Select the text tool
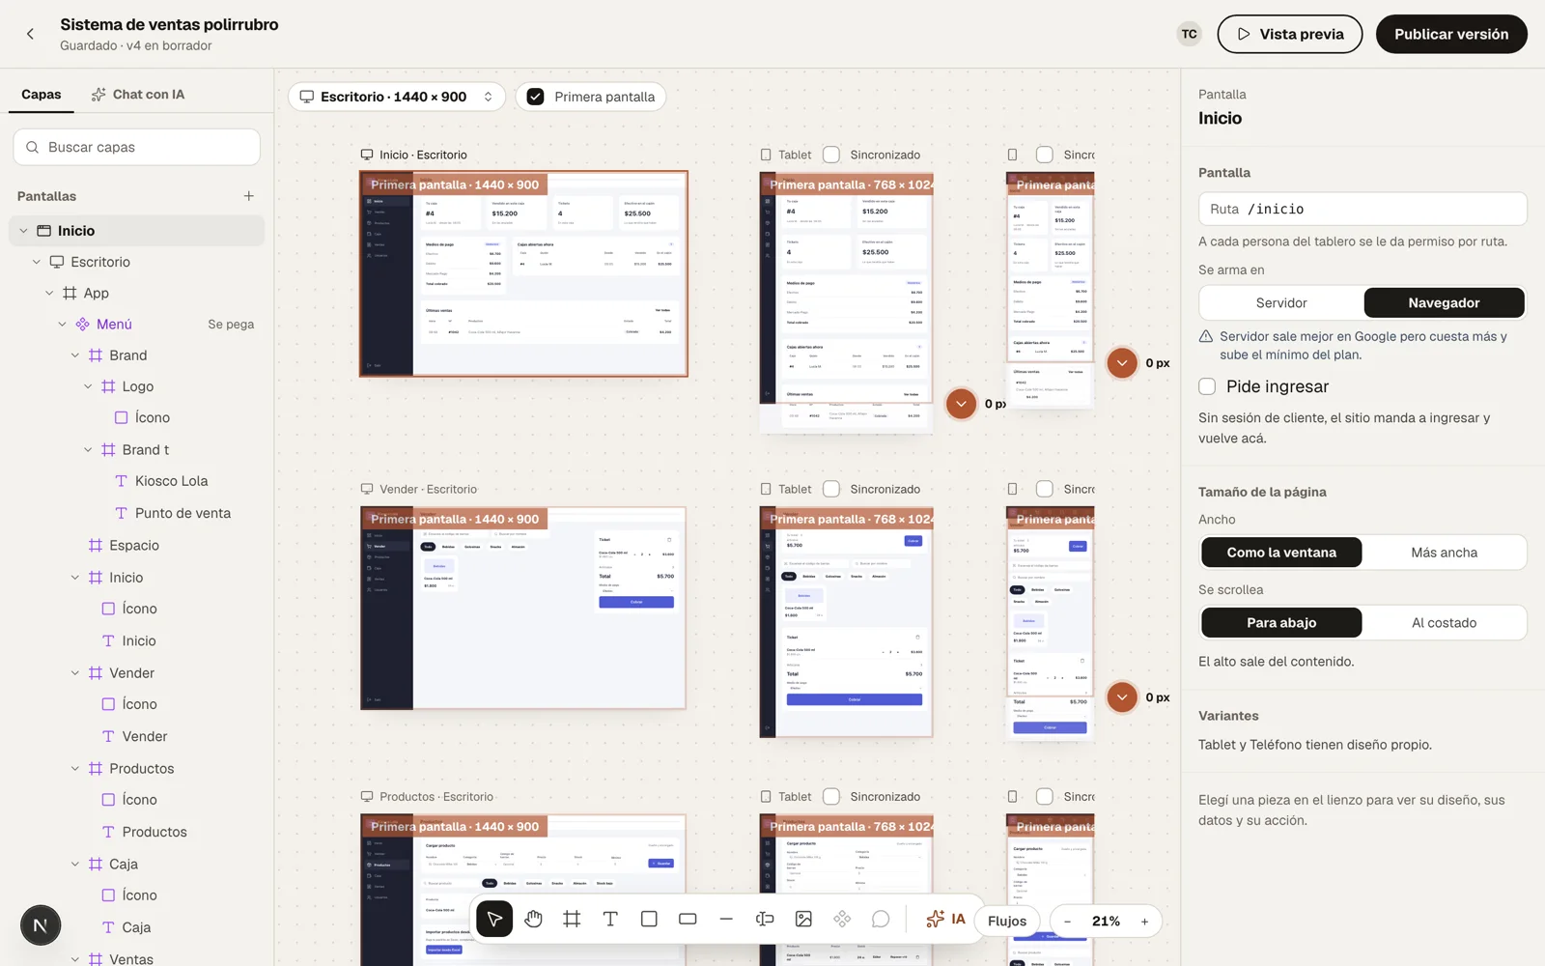Image resolution: width=1545 pixels, height=966 pixels. pos(610,920)
